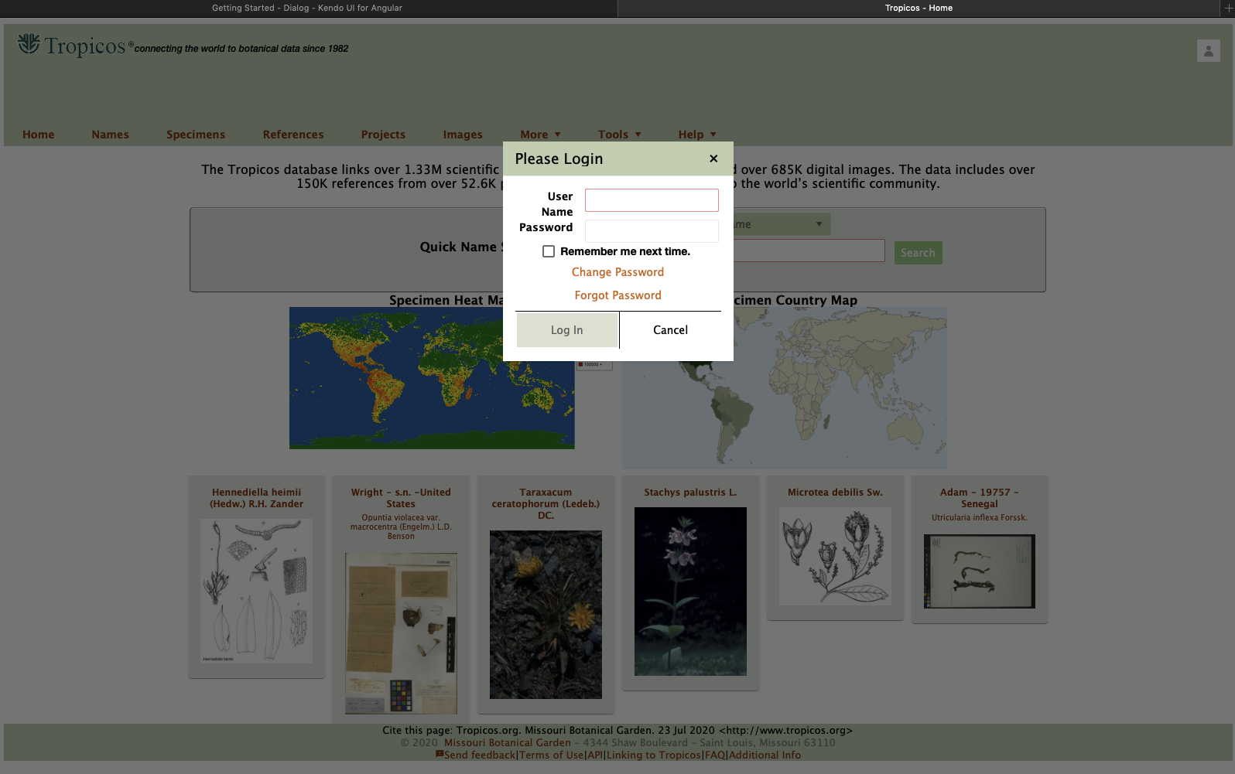Open Missouri Botanical Garden footer link
The image size is (1235, 774).
pyautogui.click(x=508, y=743)
